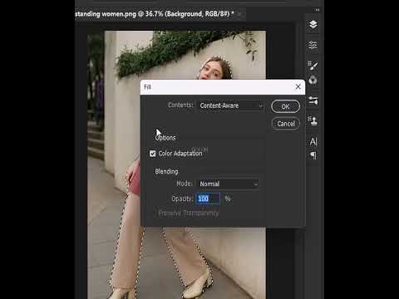The width and height of the screenshot is (399, 299).
Task: Click the Options section label
Action: (165, 138)
